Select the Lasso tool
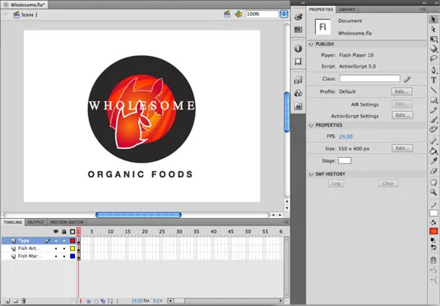This screenshot has height=306, width=440. click(x=433, y=58)
